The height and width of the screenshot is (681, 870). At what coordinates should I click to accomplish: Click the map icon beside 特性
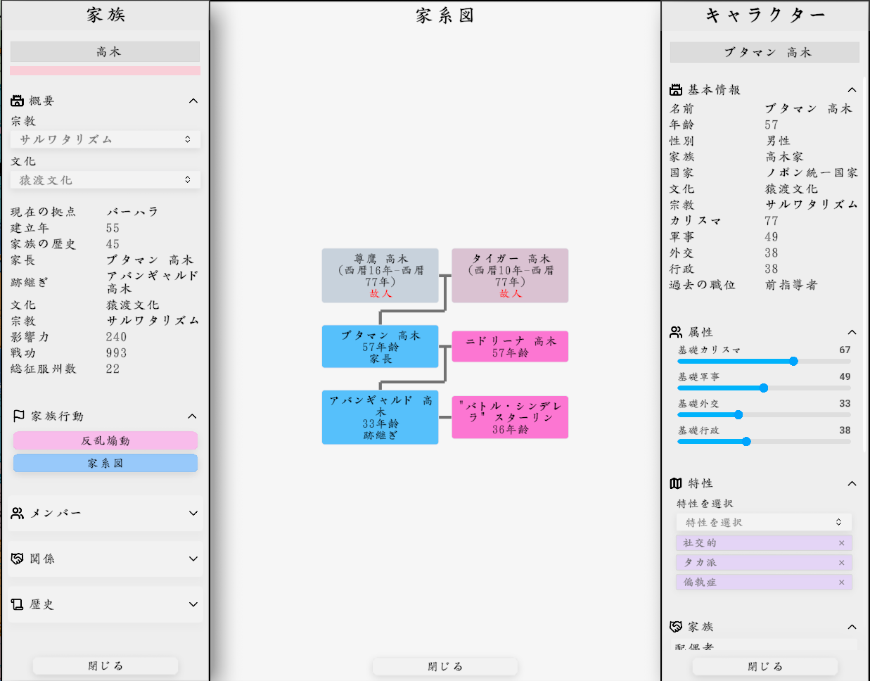click(x=676, y=483)
